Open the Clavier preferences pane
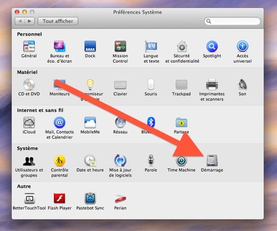Image resolution: width=277 pixels, height=231 pixels. (x=120, y=85)
